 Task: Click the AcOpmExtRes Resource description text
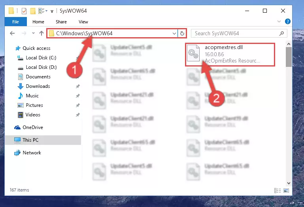click(x=232, y=61)
